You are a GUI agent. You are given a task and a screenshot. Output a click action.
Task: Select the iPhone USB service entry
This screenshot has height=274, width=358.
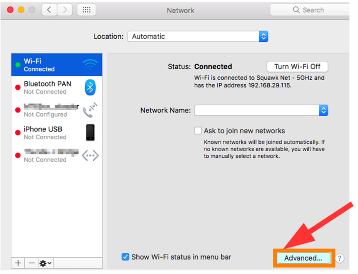coord(57,133)
